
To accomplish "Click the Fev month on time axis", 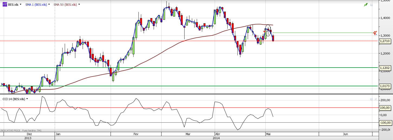I will click(x=136, y=134).
